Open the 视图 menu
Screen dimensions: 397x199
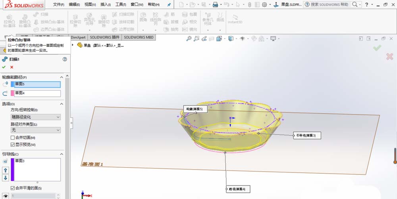click(x=90, y=4)
